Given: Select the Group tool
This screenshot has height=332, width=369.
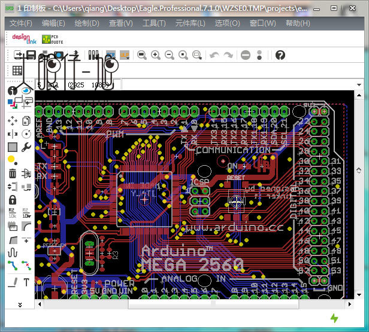Looking at the screenshot, I should (x=13, y=147).
